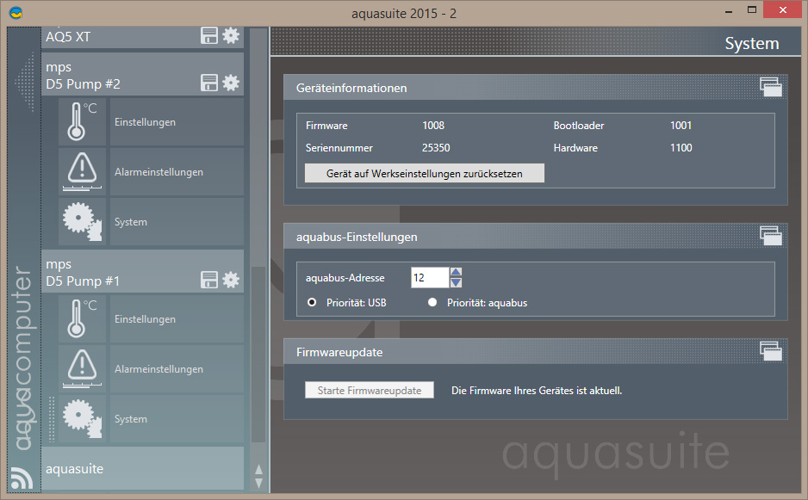Click alarm warning icon under D5 Pump #1

pos(82,368)
